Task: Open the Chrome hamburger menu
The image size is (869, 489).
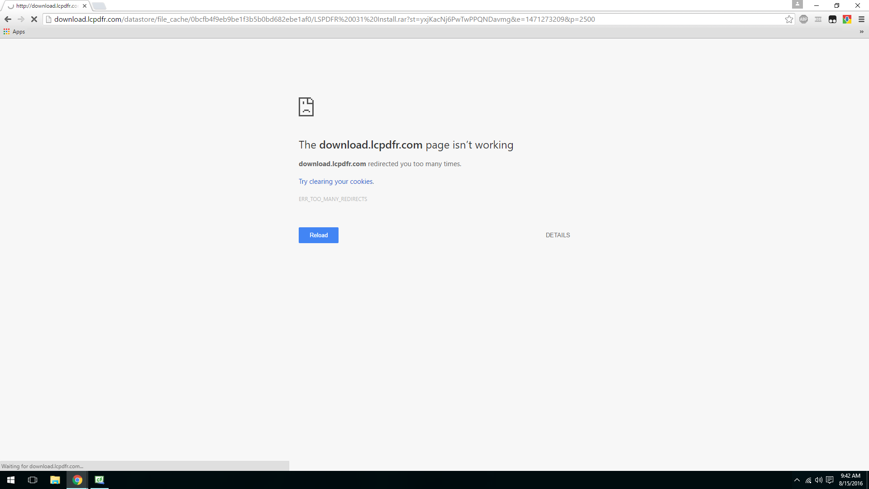Action: pyautogui.click(x=861, y=19)
